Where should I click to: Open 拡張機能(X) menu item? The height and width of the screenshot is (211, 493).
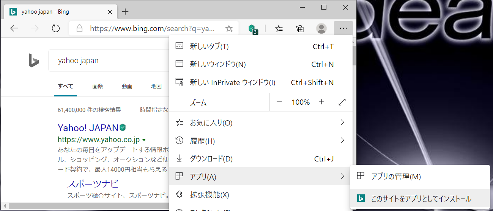tap(261, 195)
